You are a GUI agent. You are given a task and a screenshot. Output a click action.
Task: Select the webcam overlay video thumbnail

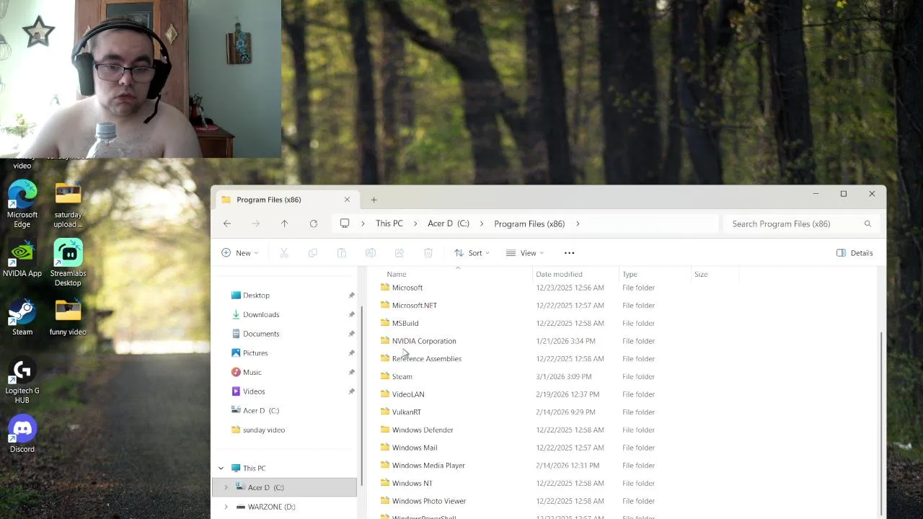tap(141, 79)
